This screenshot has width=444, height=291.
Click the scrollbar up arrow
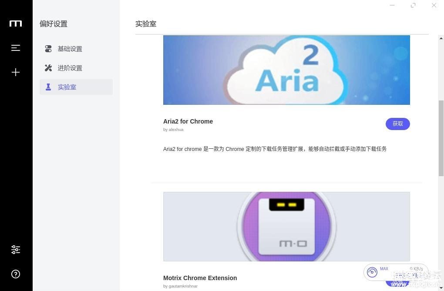pos(441,38)
